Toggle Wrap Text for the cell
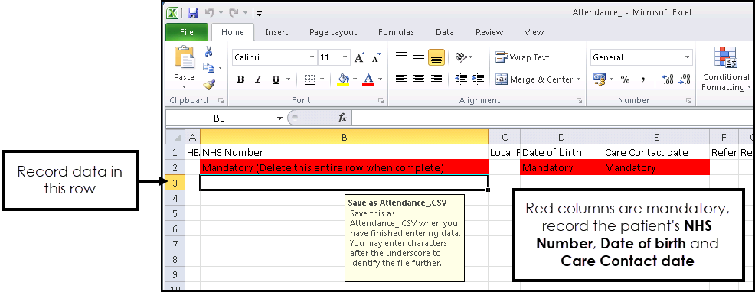Screen dimensions: 755x292 click(x=522, y=57)
